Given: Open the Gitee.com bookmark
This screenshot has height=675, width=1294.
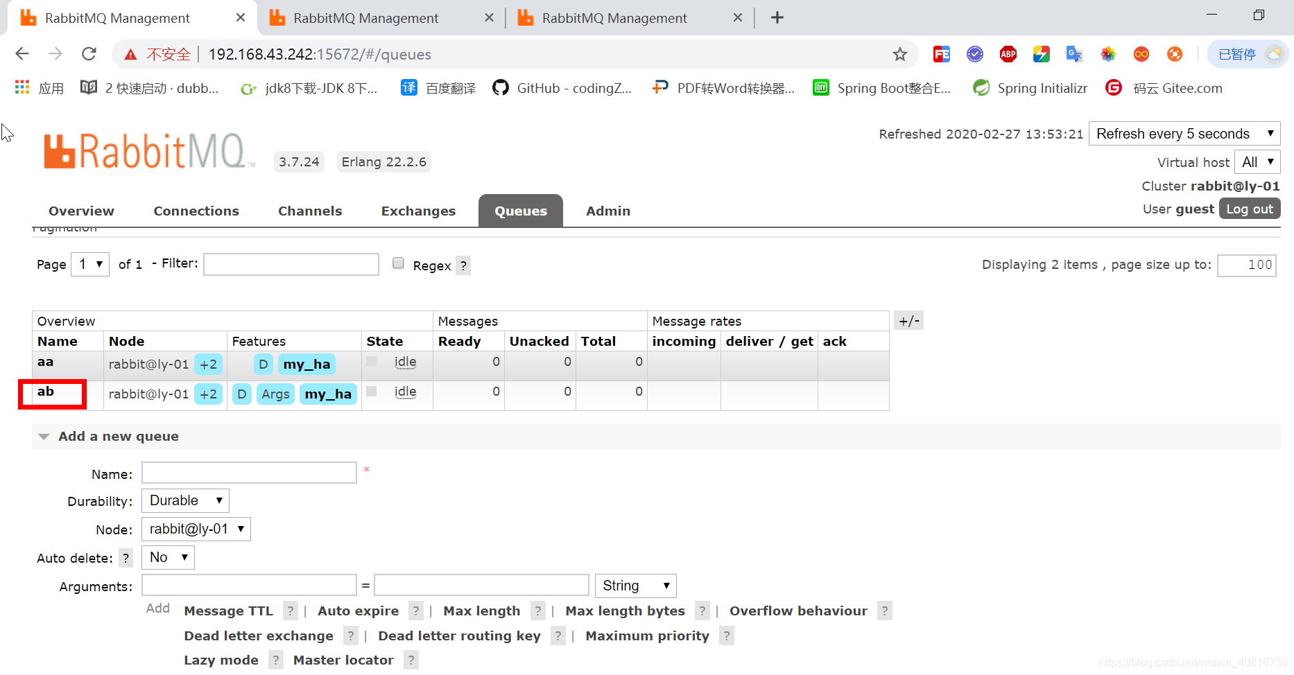Looking at the screenshot, I should click(1164, 88).
